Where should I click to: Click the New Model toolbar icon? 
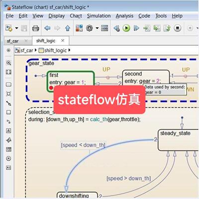[8, 28]
